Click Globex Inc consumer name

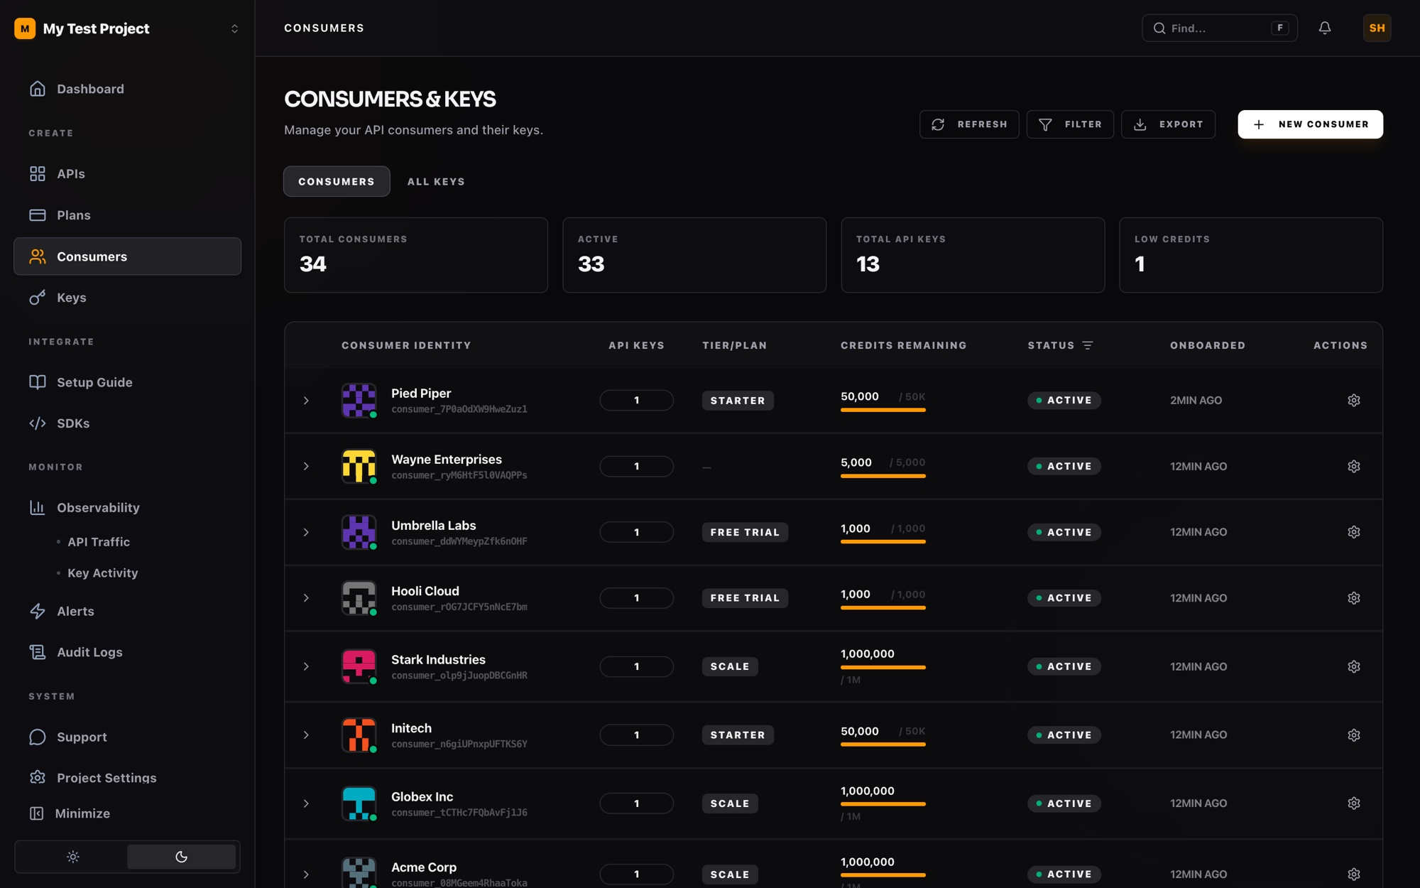422,797
